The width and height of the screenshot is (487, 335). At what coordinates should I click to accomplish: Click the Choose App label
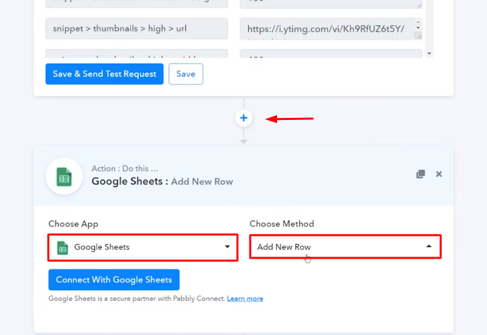click(x=73, y=224)
